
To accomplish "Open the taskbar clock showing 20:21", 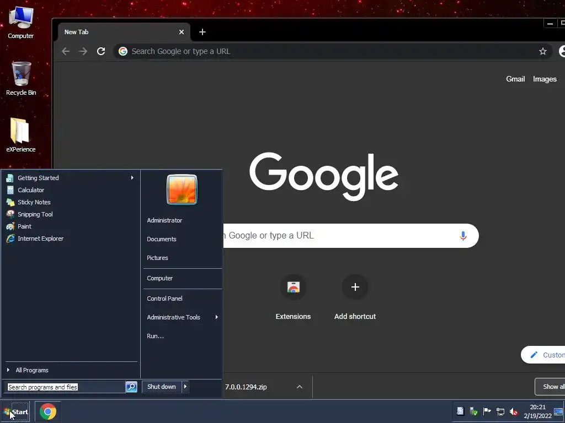I will (537, 411).
